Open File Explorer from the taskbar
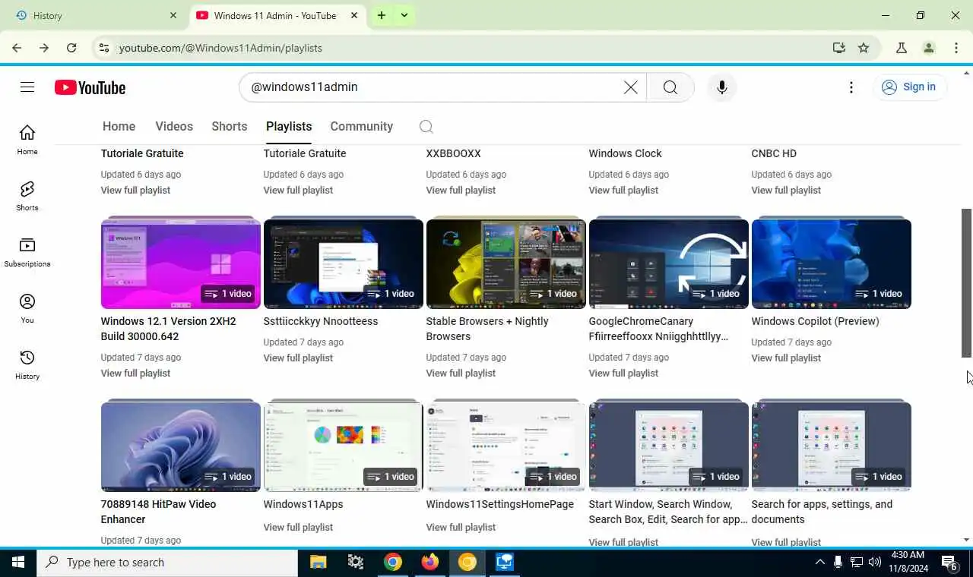Screen dimensions: 973x577 coord(319,563)
